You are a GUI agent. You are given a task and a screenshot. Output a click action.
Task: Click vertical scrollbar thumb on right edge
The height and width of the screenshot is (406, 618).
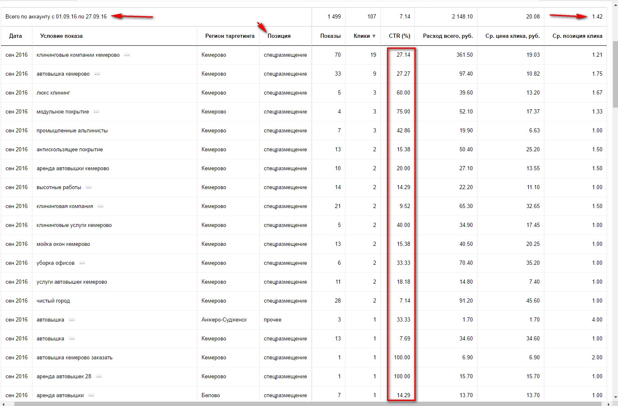[615, 74]
